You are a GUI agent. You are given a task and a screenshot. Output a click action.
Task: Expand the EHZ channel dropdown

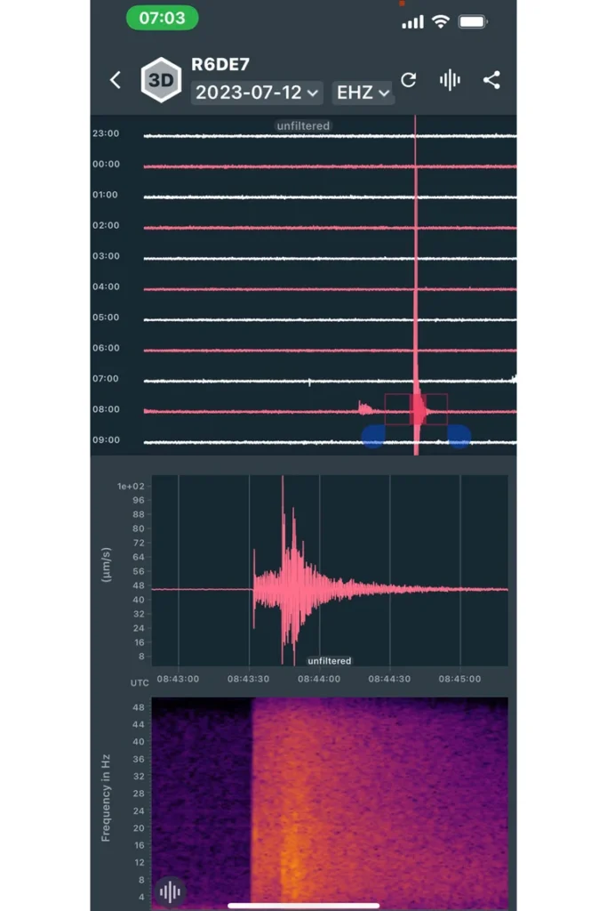pos(363,93)
